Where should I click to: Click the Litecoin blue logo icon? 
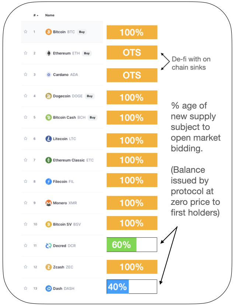48,139
